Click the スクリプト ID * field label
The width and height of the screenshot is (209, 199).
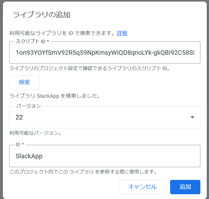32,41
